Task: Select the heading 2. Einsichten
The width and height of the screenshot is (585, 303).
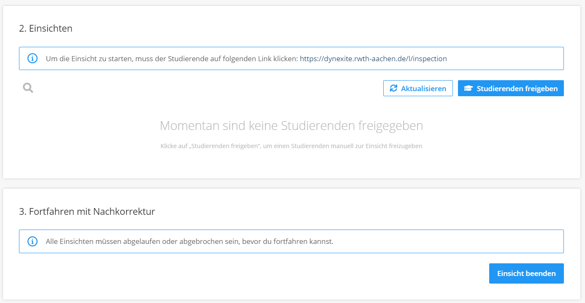Action: [x=45, y=28]
